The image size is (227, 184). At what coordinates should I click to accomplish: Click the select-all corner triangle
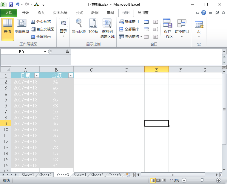click(x=6, y=69)
